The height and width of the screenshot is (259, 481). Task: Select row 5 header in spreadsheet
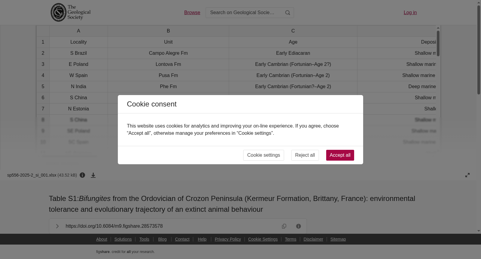coord(43,87)
